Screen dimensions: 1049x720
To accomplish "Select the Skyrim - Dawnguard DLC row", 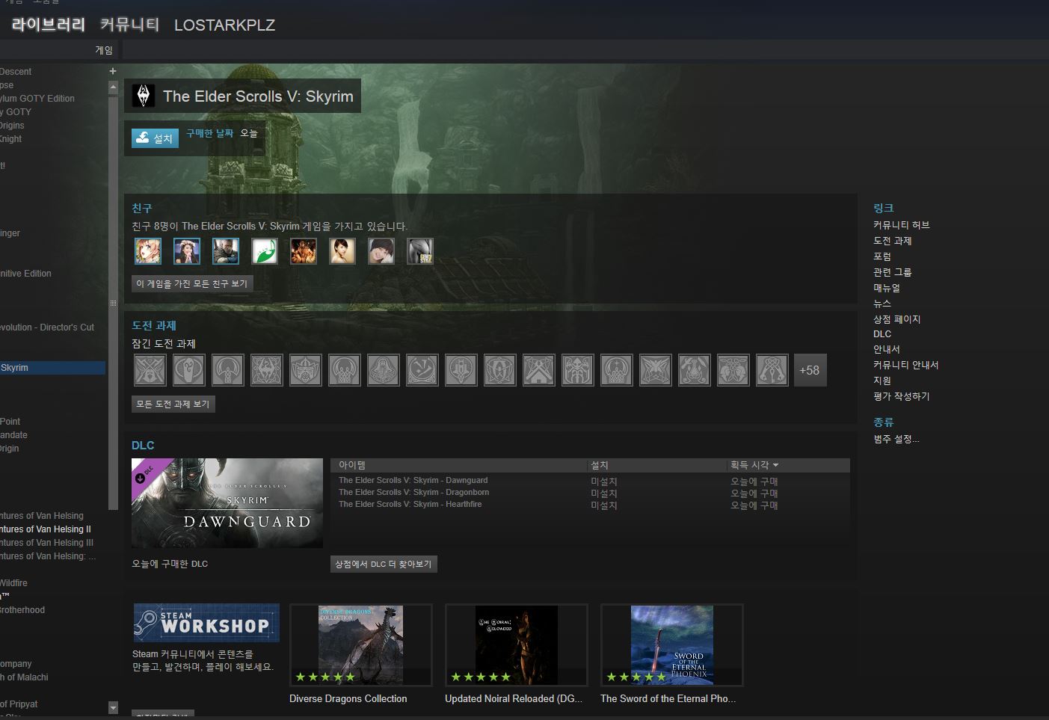I will (590, 481).
